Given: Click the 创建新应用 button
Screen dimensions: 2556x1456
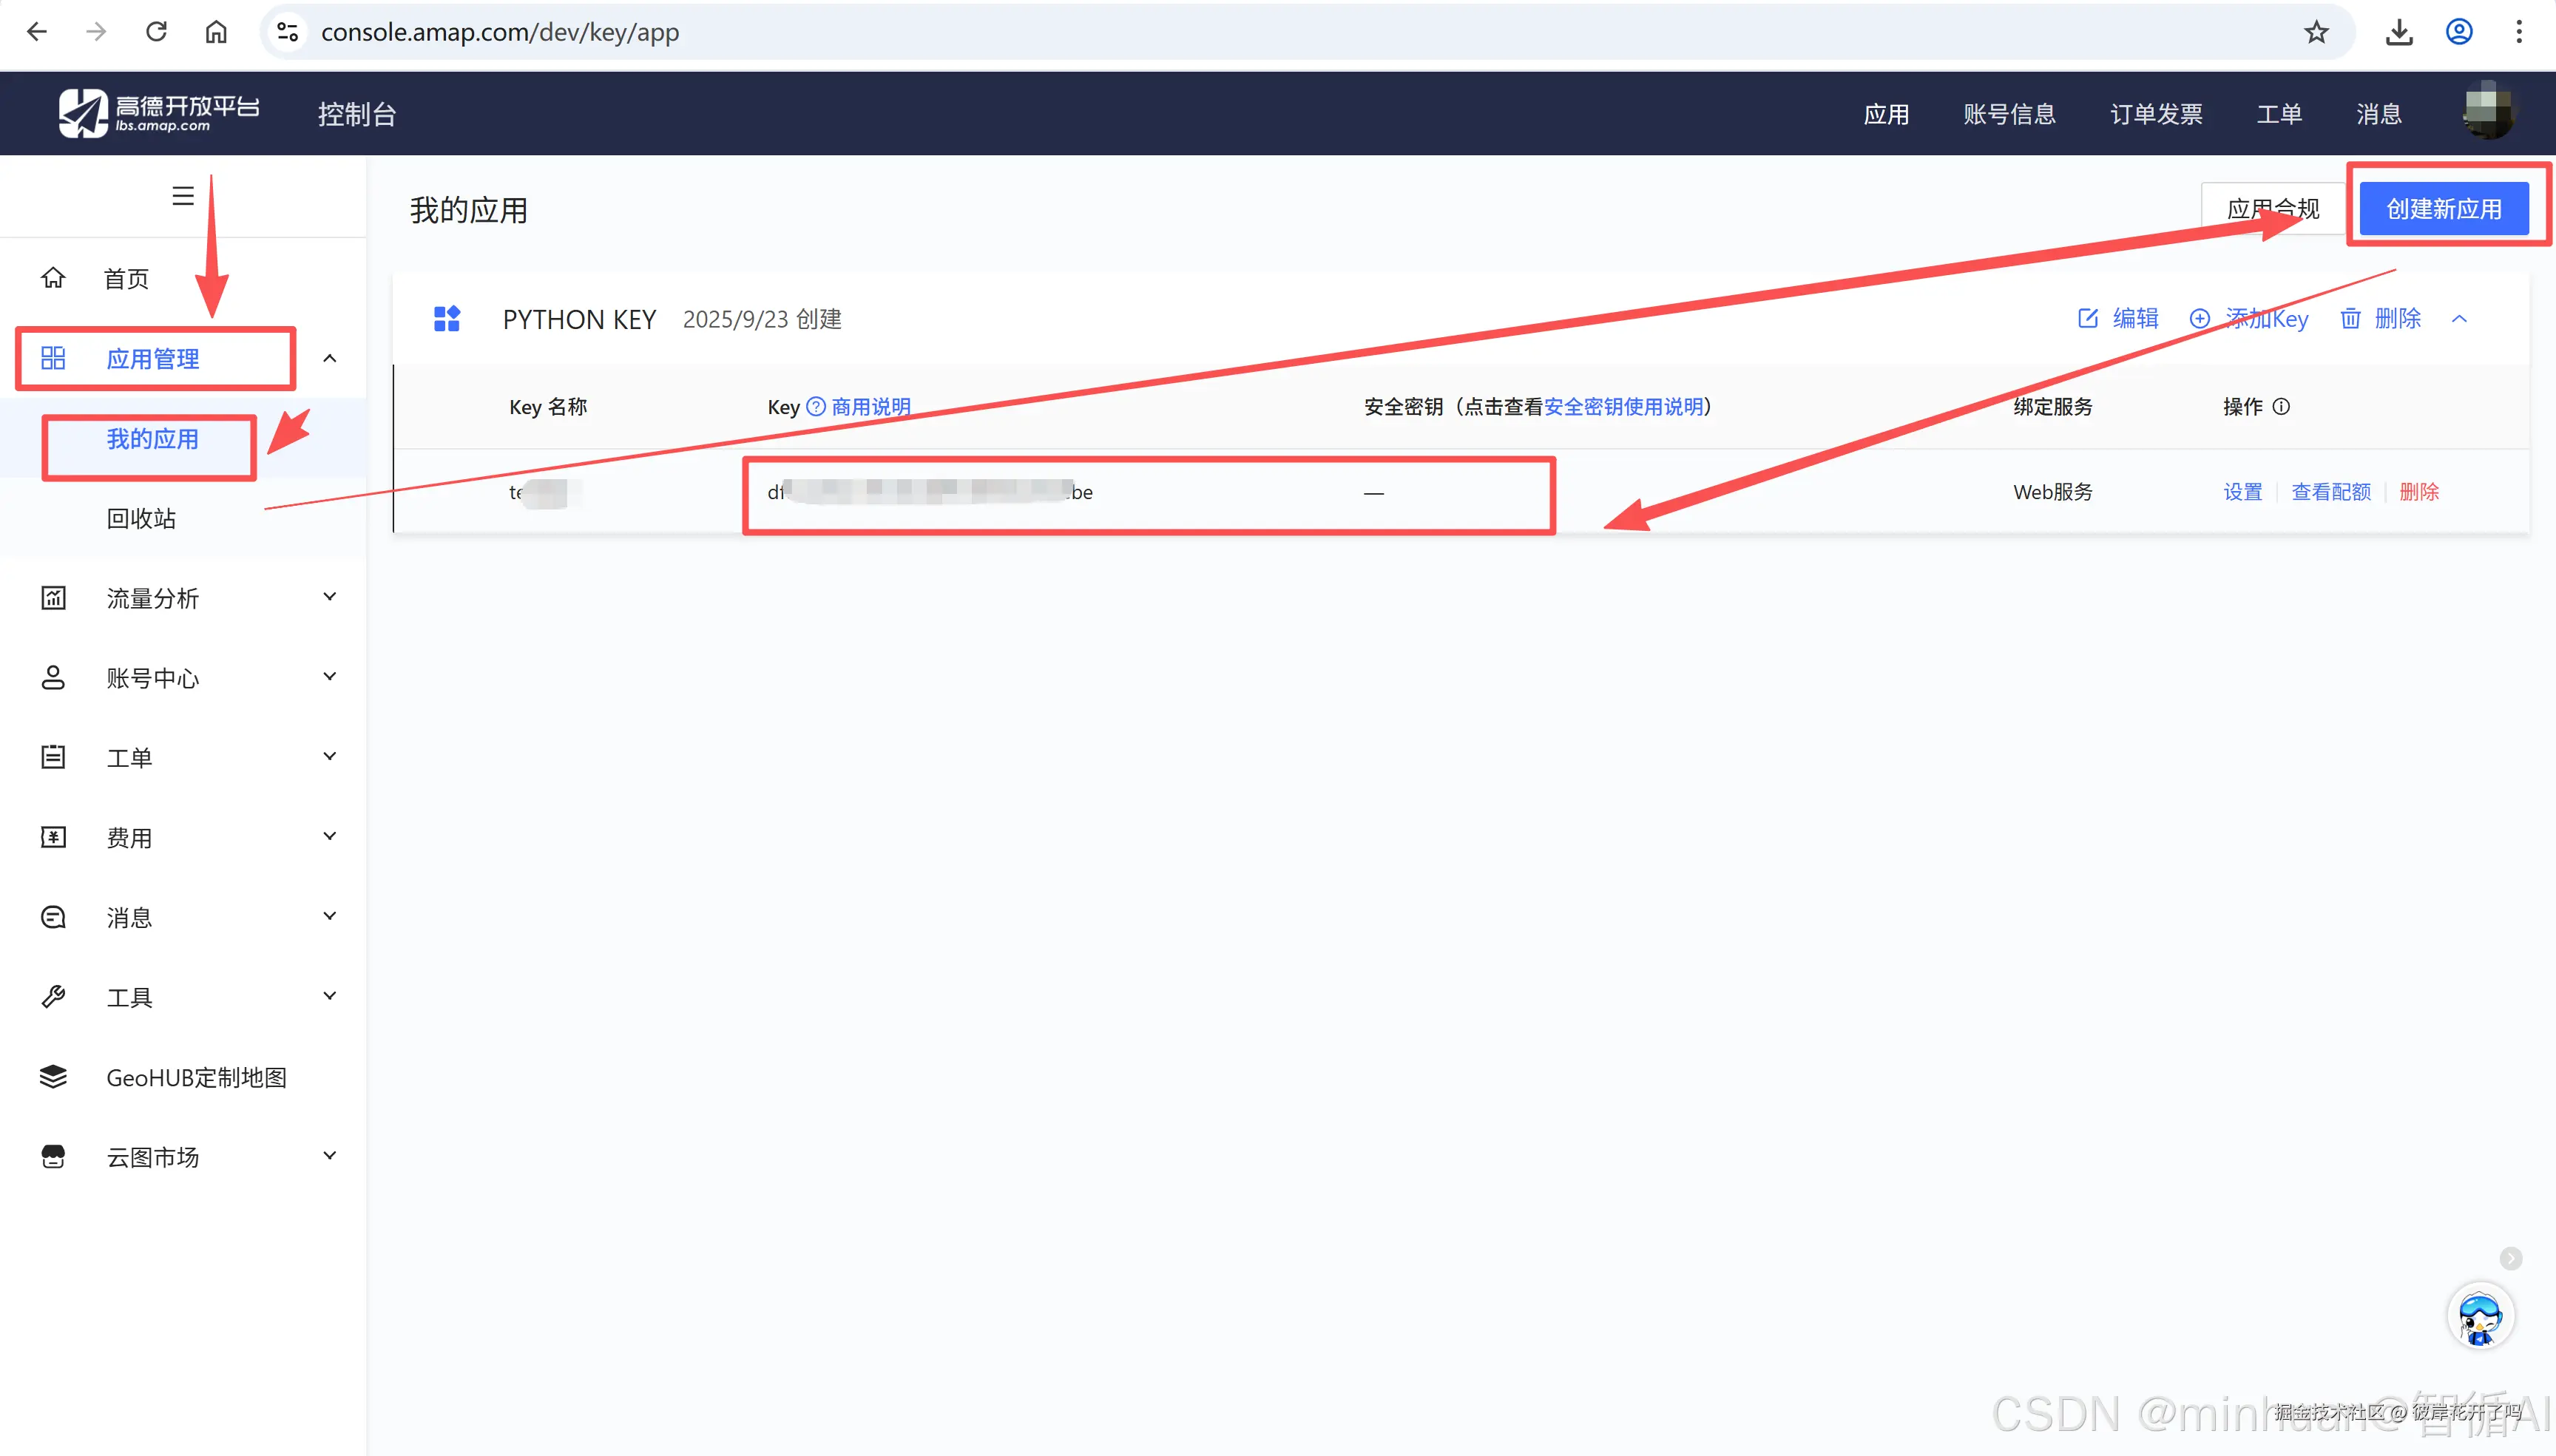Looking at the screenshot, I should click(x=2443, y=209).
